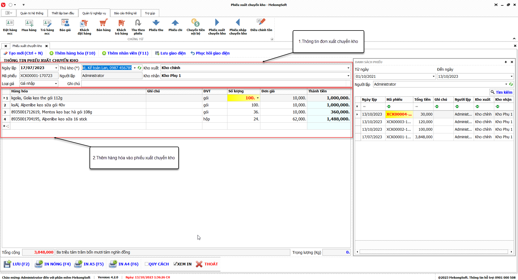This screenshot has width=518, height=280.
Task: Open the Thiết lập ban đầu tab
Action: click(63, 13)
